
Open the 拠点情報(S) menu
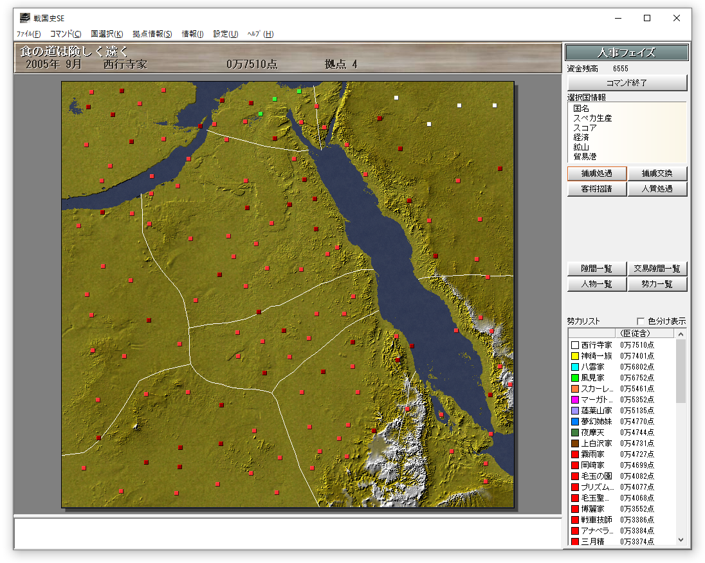[152, 34]
